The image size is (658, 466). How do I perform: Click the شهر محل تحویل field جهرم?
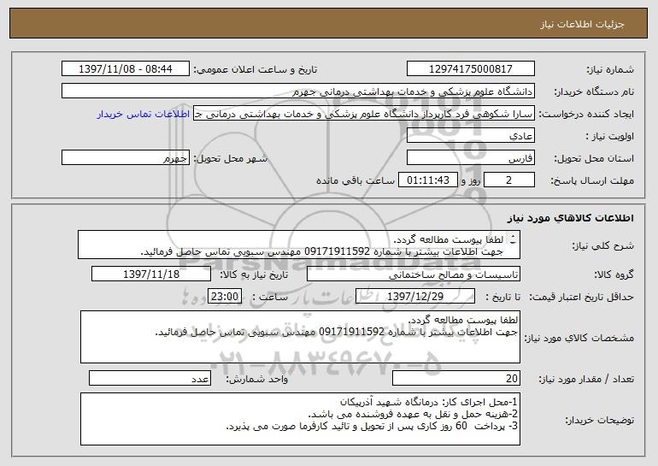click(126, 158)
